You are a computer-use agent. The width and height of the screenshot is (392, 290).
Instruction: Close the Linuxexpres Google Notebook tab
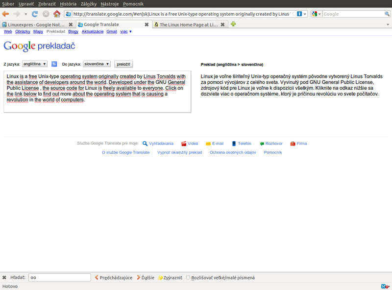point(71,24)
